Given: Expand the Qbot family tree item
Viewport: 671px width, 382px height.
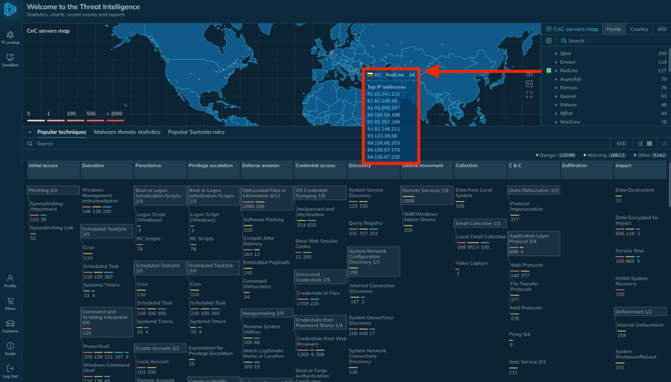Looking at the screenshot, I should [x=556, y=54].
